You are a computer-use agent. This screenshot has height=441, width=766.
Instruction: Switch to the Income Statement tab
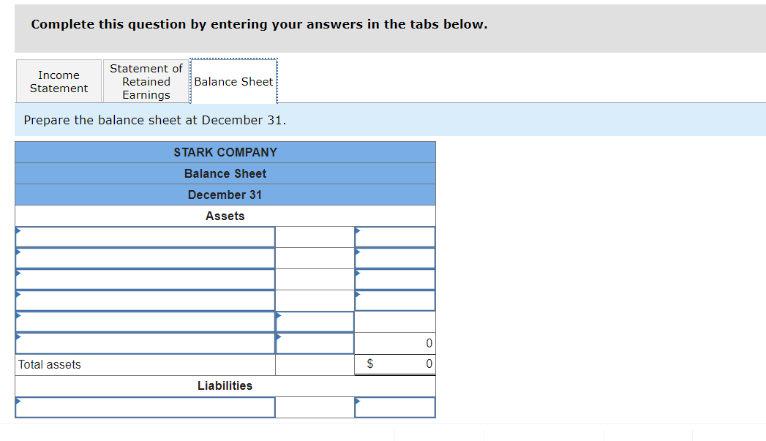(x=59, y=81)
